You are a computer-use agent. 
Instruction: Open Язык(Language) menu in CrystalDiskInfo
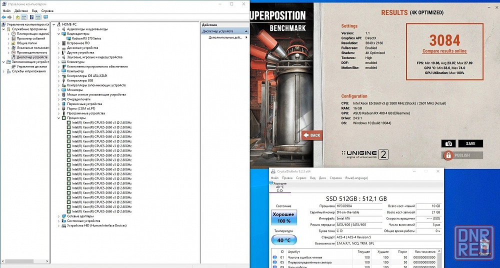356,178
